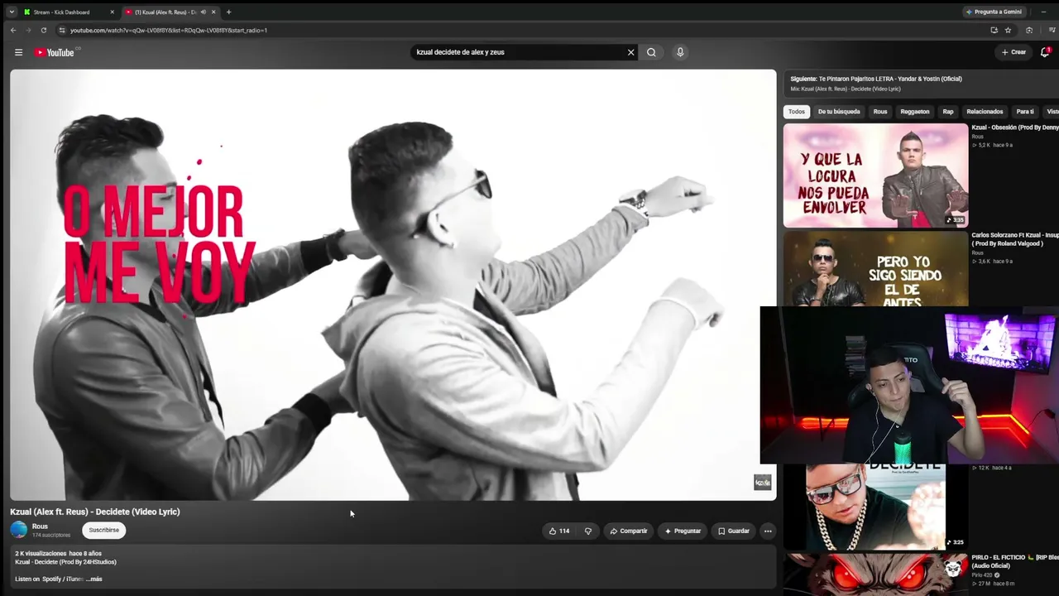Viewport: 1059px width, 596px height.
Task: Open the install app icon in address bar
Action: click(994, 30)
